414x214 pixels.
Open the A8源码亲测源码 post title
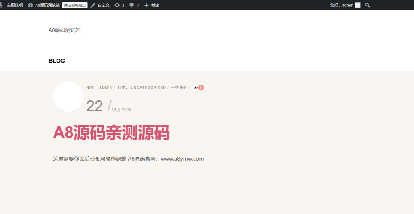(111, 132)
